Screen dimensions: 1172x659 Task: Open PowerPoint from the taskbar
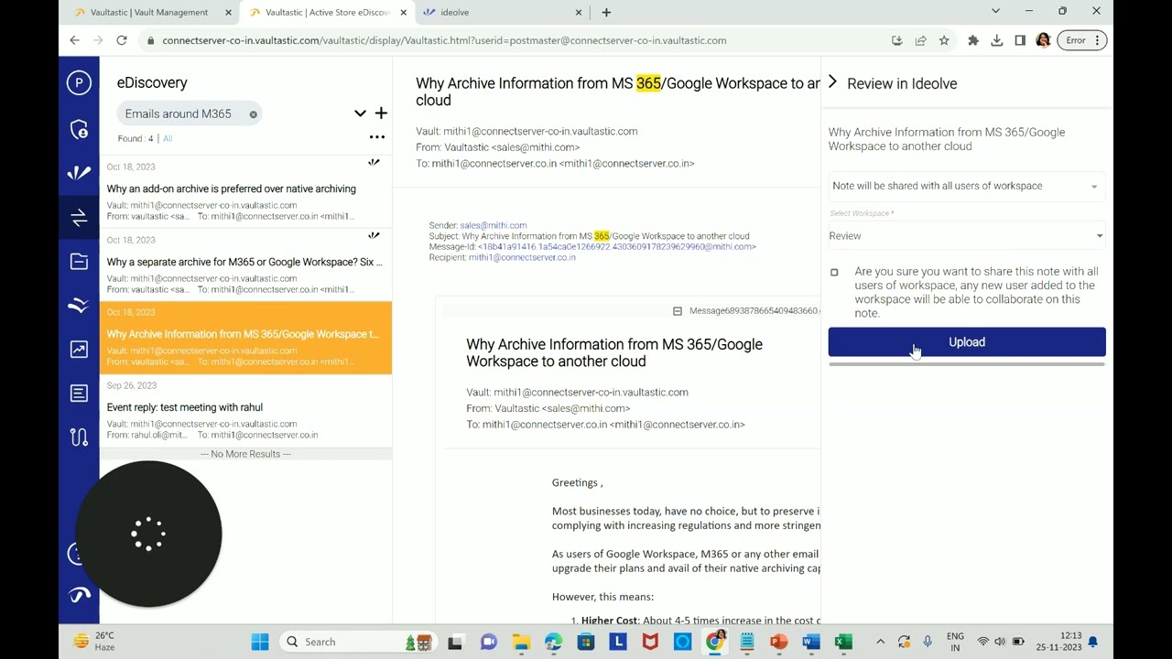coord(778,642)
